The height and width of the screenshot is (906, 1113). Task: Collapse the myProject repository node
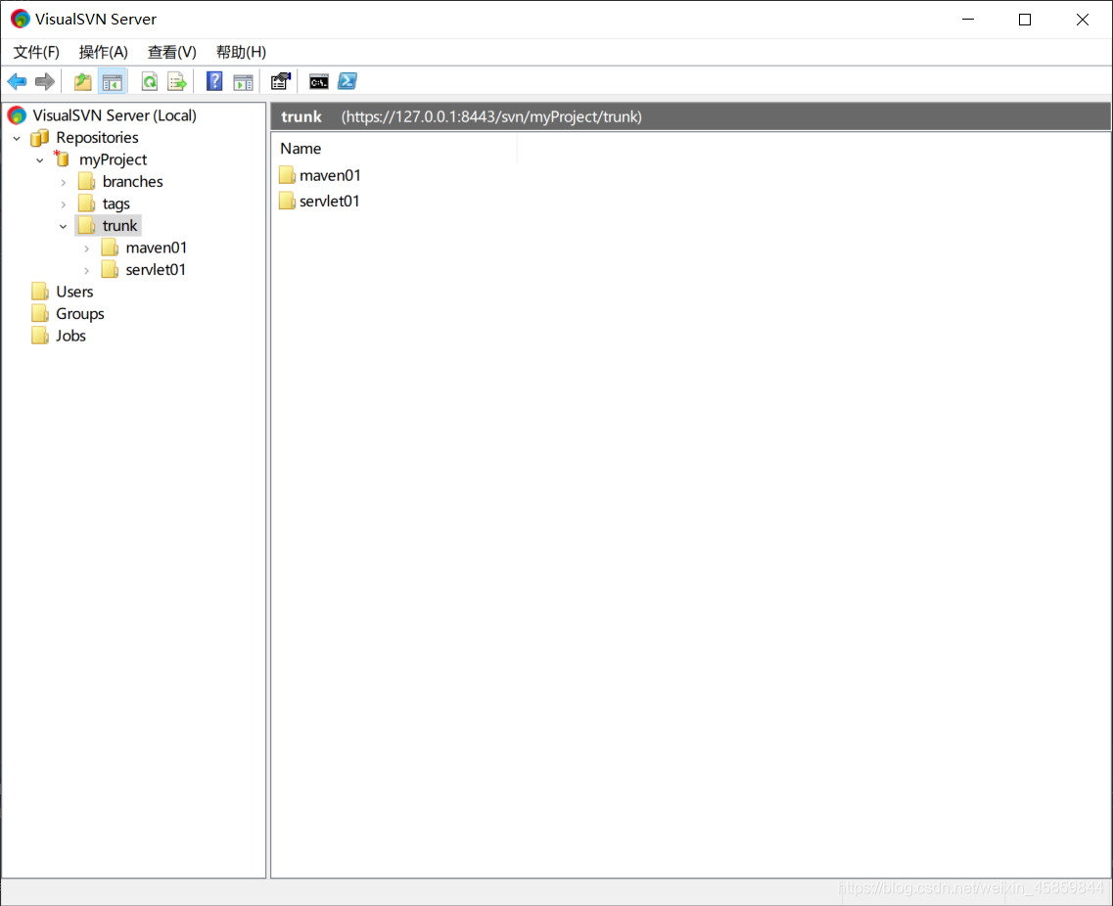pyautogui.click(x=40, y=160)
